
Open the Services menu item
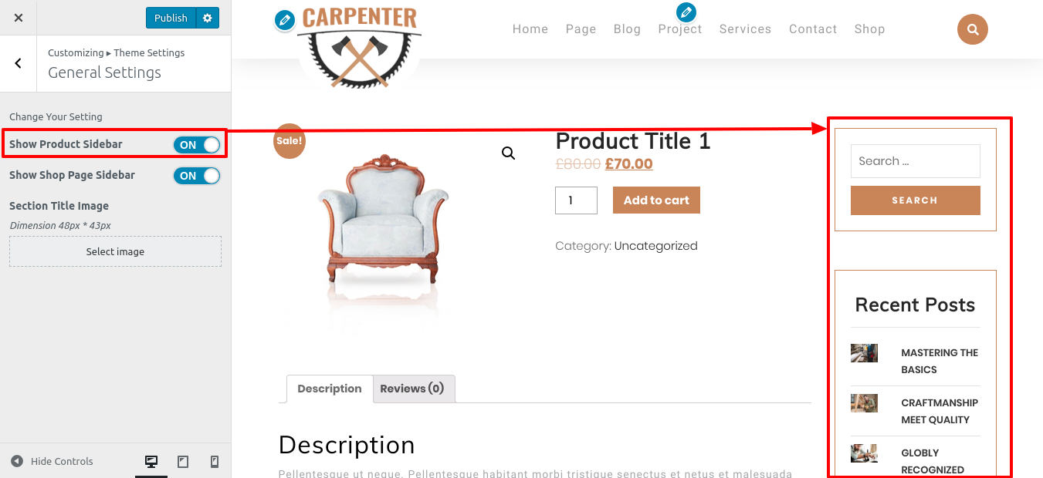745,29
